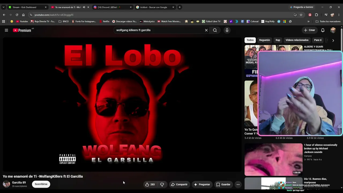Screen dimensions: 343x193
Task: Click the Compartir share button
Action: 179,184
